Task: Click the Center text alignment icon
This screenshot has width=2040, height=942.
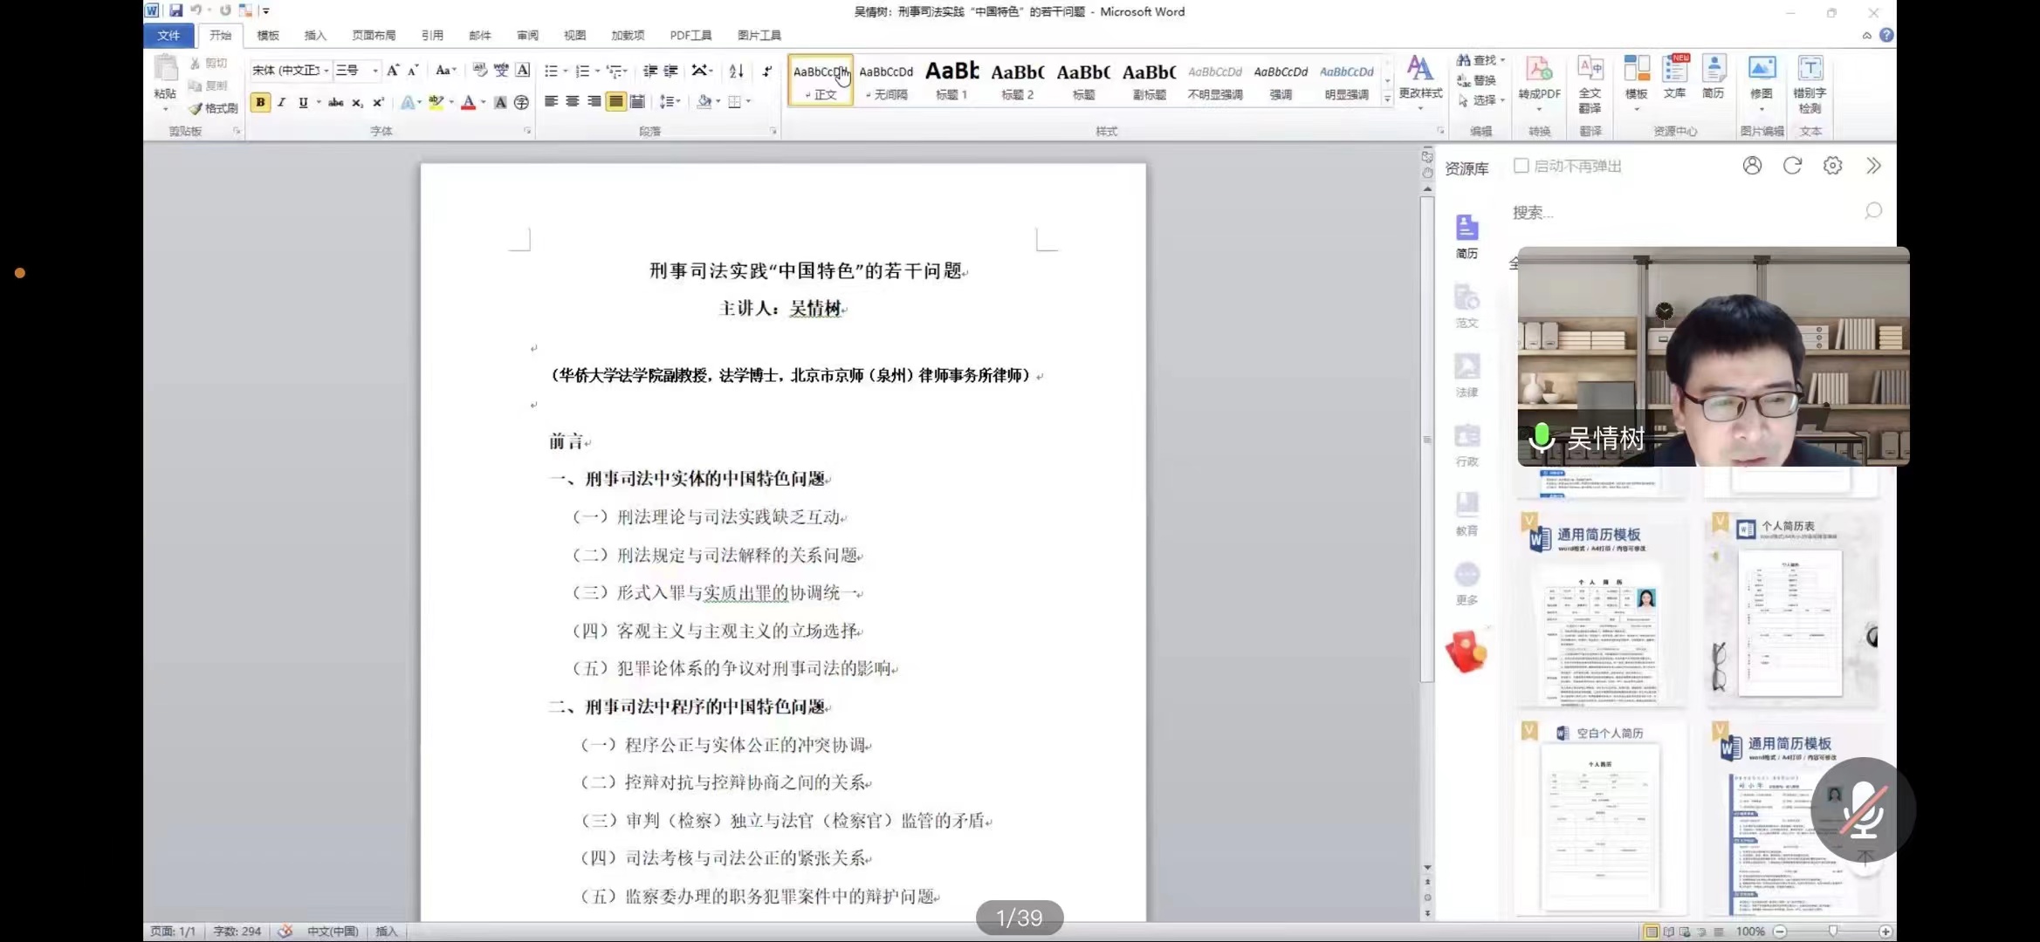Action: pyautogui.click(x=573, y=102)
